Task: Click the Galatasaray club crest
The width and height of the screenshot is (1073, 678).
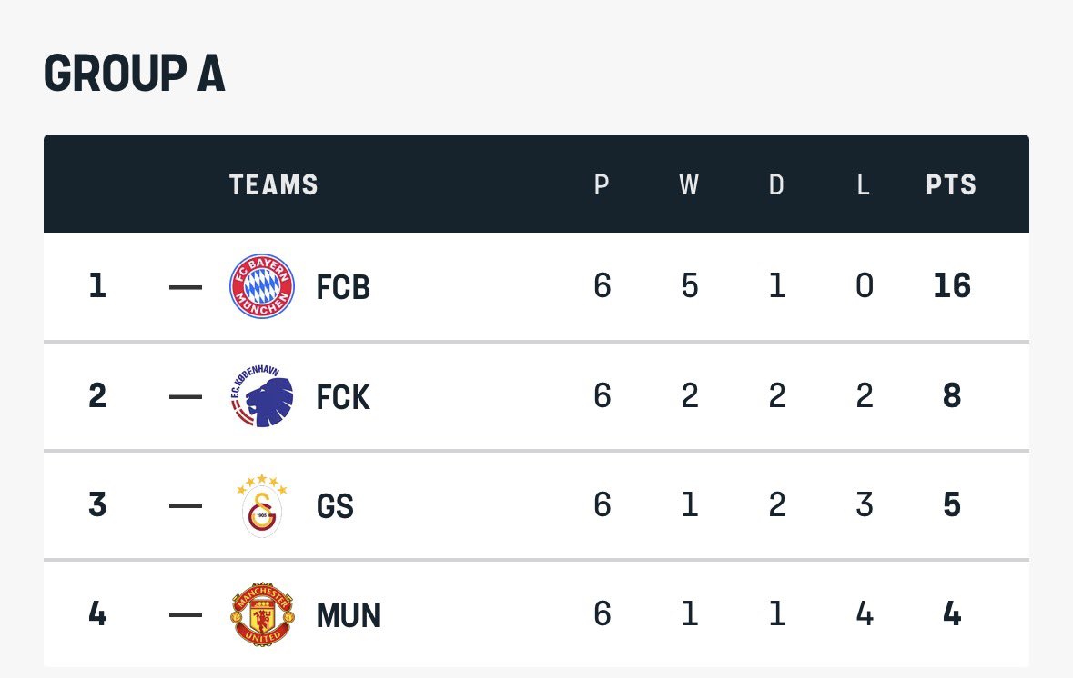Action: click(262, 505)
